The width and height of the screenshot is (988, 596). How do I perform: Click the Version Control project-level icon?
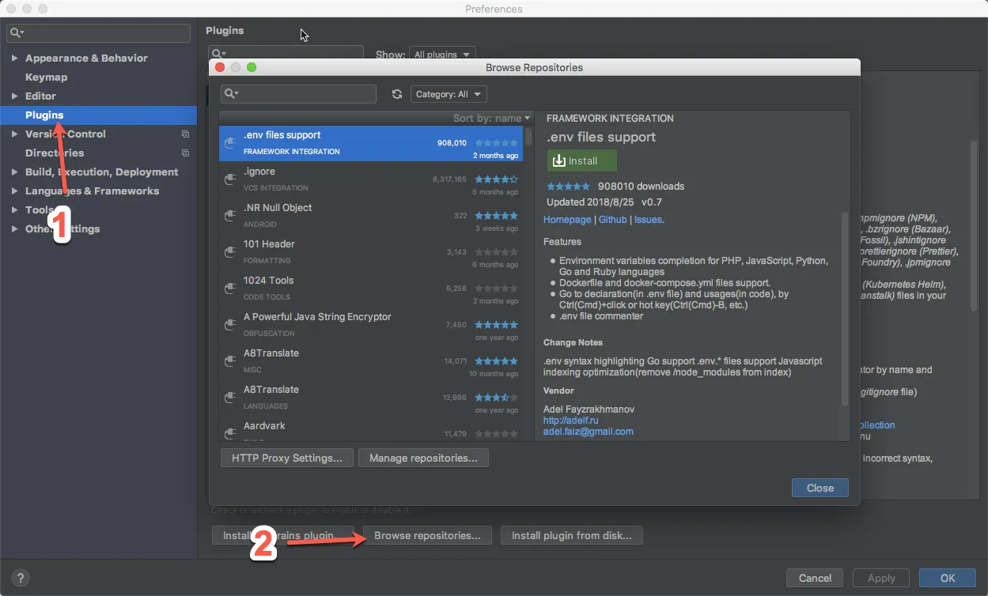185,134
